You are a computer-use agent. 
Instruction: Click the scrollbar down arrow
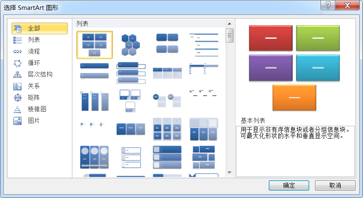(229, 172)
